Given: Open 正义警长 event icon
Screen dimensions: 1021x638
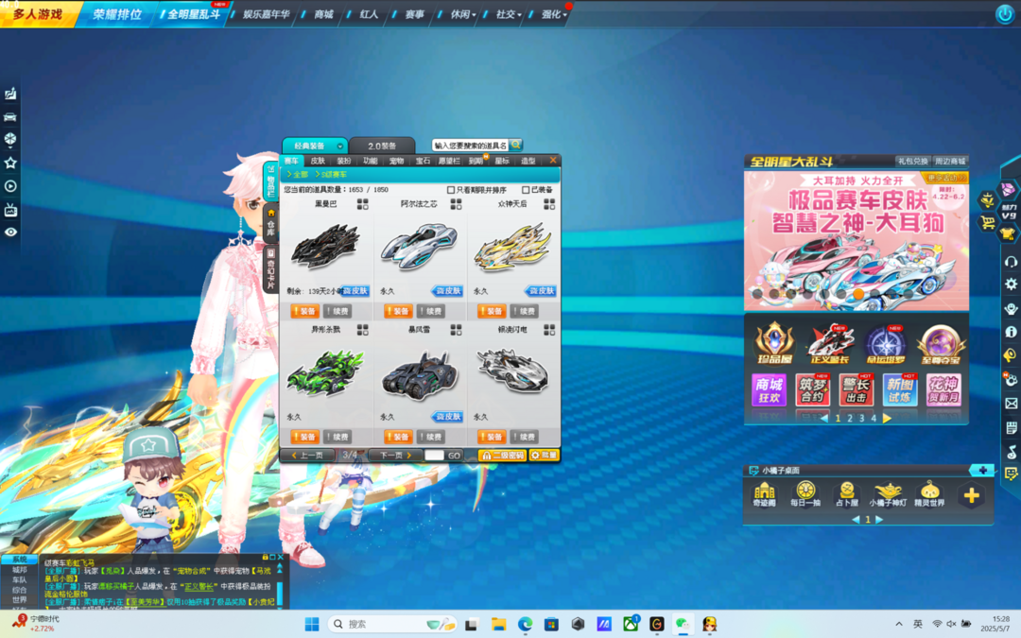Looking at the screenshot, I should tap(830, 343).
